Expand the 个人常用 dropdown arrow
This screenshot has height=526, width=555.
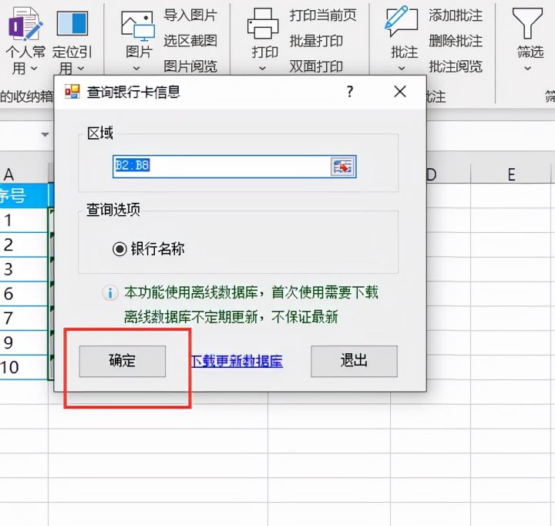click(34, 68)
